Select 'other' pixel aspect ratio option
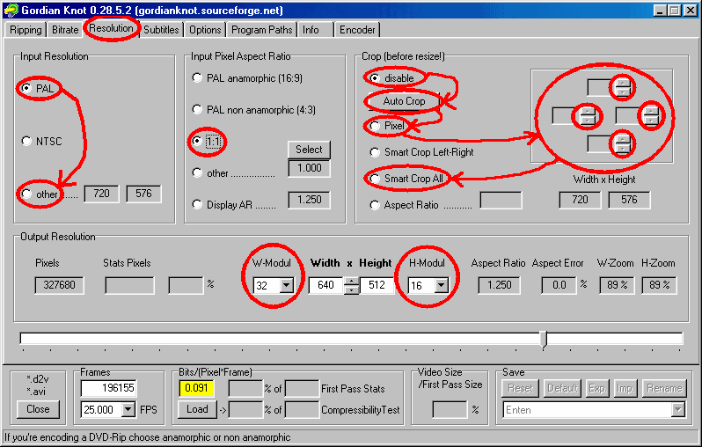The image size is (702, 447). (210, 172)
